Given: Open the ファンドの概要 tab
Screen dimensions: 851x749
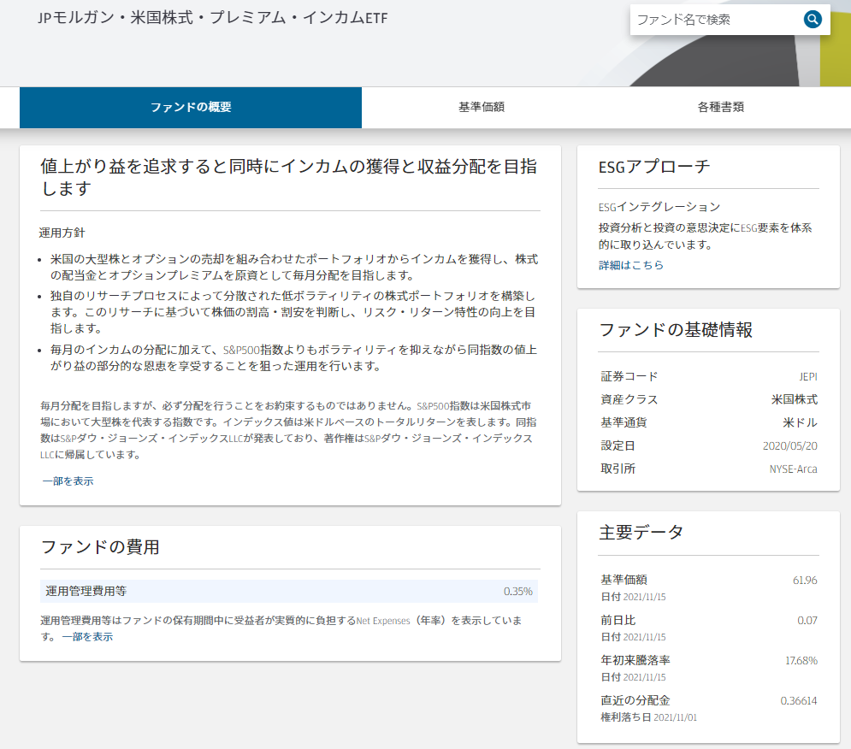Looking at the screenshot, I should click(x=191, y=108).
